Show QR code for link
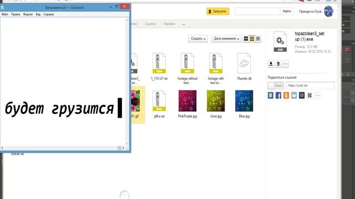 click(310, 96)
